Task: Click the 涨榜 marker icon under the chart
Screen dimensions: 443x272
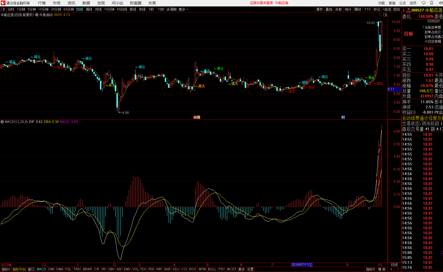Action: click(197, 117)
